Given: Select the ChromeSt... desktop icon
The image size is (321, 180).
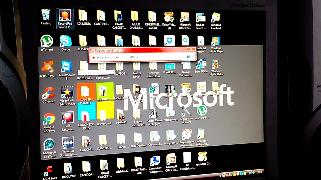Looking at the screenshot, I should click(155, 138).
